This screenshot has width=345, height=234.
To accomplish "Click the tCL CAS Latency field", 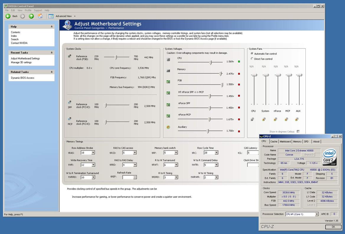I will point(253,153).
